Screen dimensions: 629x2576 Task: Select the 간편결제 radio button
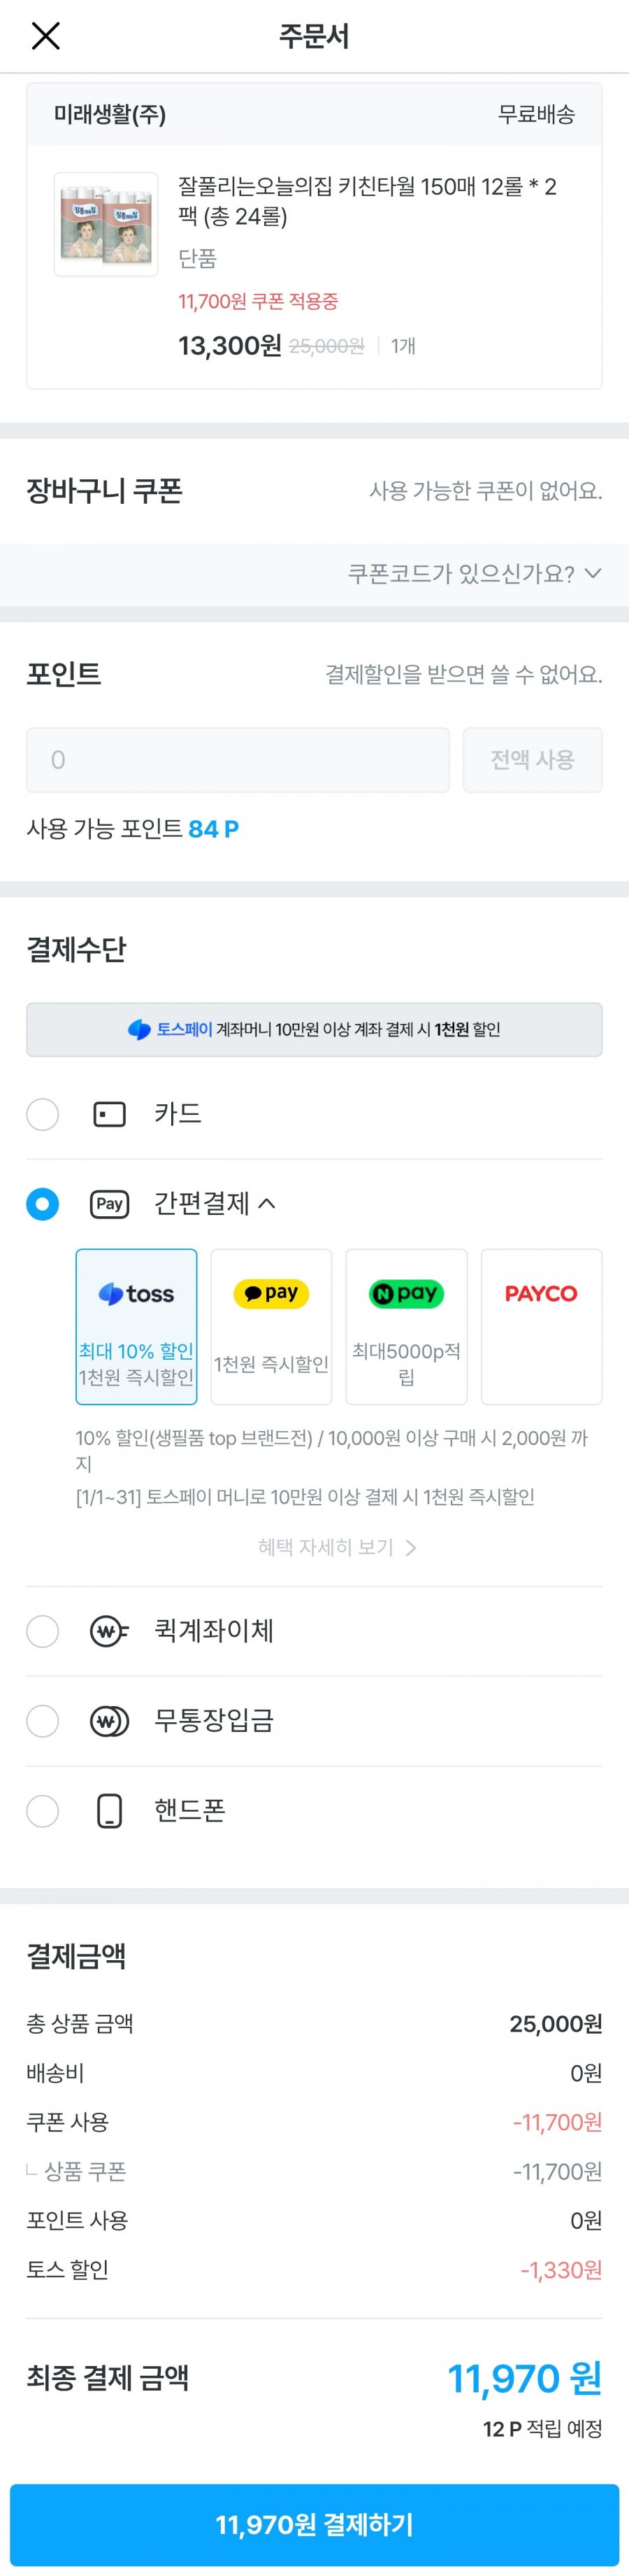(42, 1204)
